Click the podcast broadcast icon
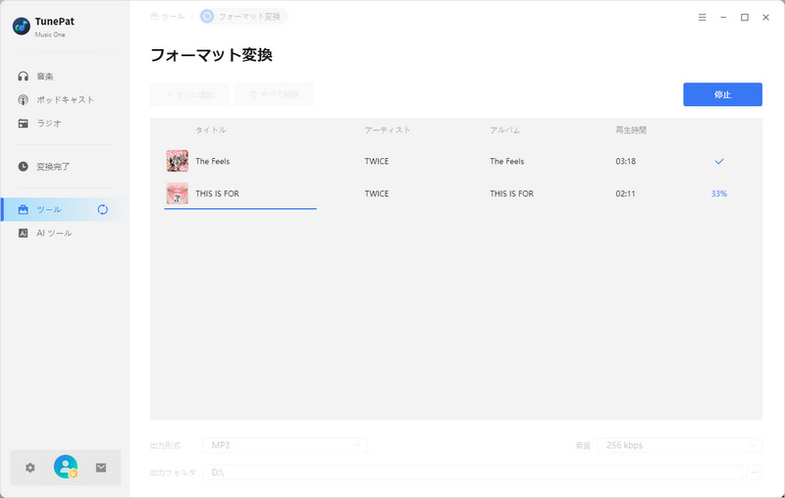 23,100
